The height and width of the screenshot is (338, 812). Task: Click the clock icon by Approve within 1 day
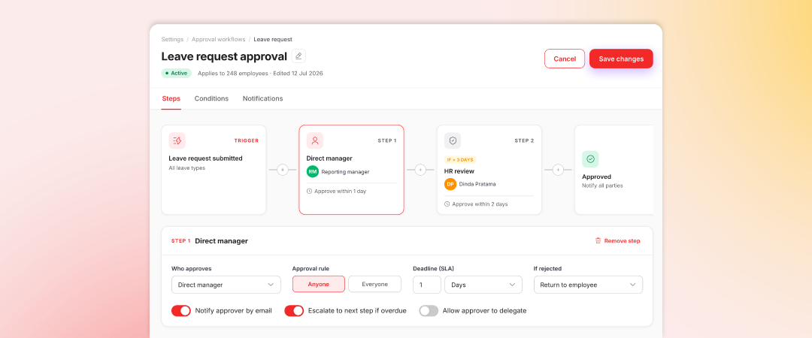click(310, 191)
